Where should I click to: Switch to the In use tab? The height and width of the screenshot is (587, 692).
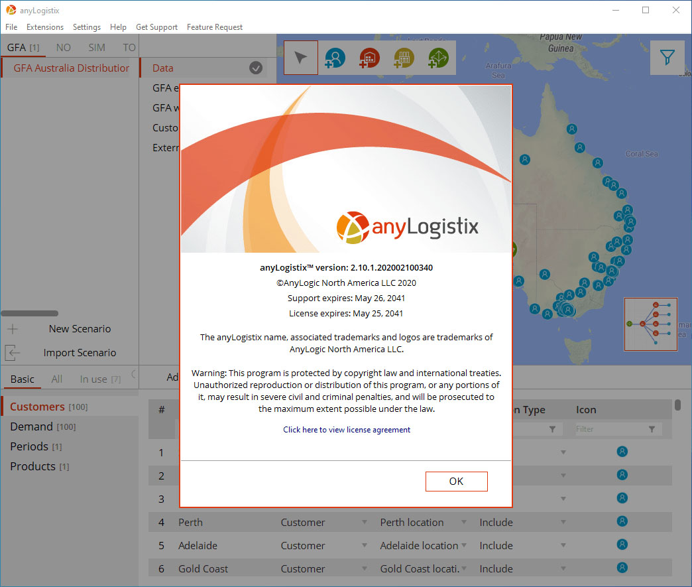93,379
